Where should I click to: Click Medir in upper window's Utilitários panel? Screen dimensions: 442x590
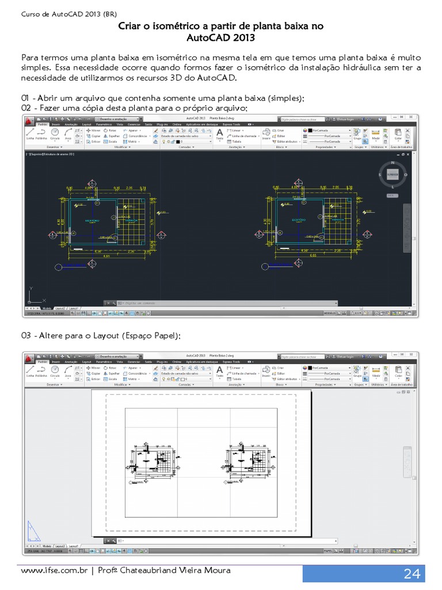click(375, 134)
